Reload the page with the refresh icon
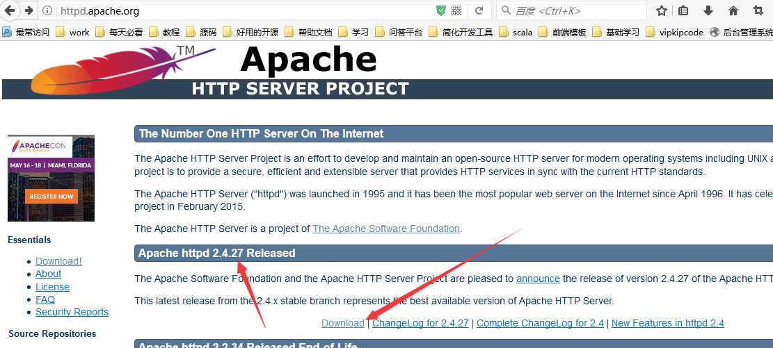This screenshot has width=773, height=348. pyautogui.click(x=479, y=10)
